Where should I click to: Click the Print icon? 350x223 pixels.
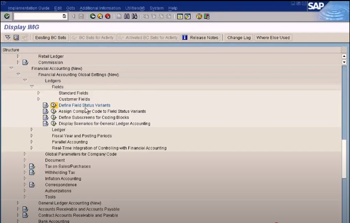pyautogui.click(x=119, y=16)
